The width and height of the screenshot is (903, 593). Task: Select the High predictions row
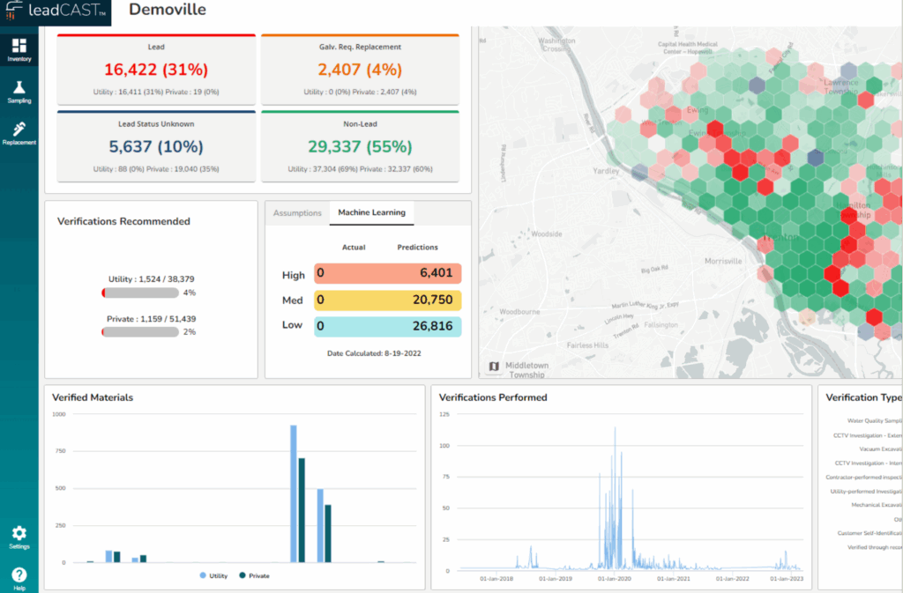(x=387, y=274)
